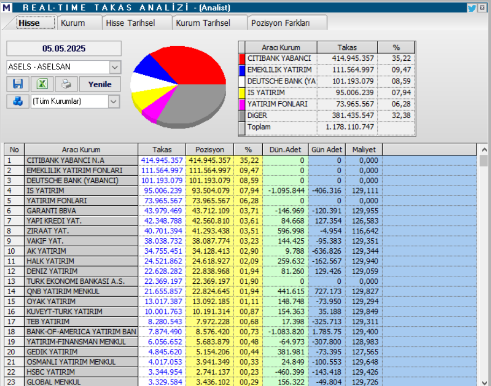Select the Kurum Tarihsel tab

(203, 23)
